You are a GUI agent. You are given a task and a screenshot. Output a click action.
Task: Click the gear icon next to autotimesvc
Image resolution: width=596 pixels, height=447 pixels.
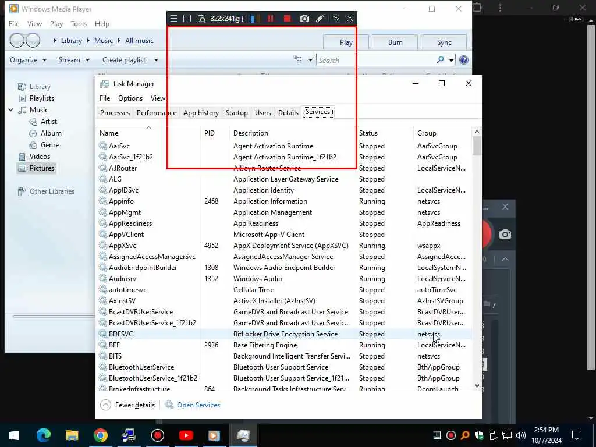point(103,289)
